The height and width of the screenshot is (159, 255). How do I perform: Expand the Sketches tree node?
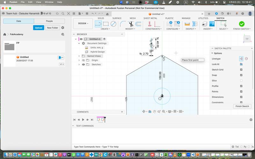(x=79, y=65)
